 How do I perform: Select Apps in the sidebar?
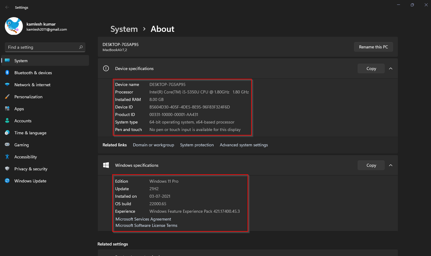click(x=45, y=109)
